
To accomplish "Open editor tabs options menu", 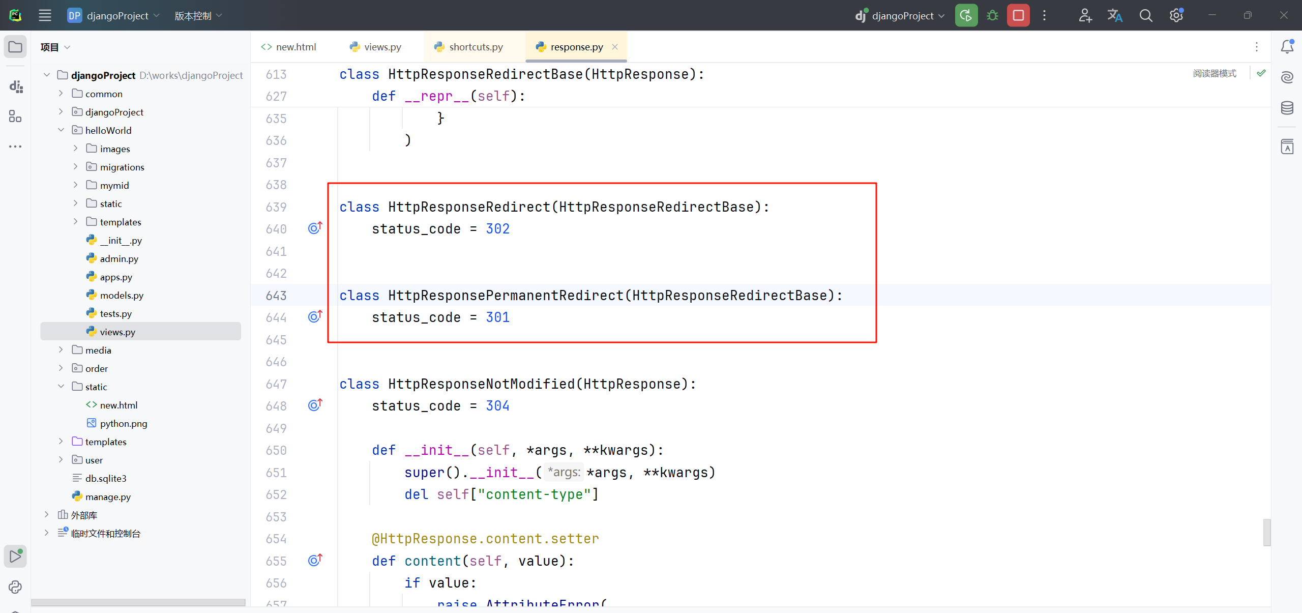I will click(x=1257, y=47).
